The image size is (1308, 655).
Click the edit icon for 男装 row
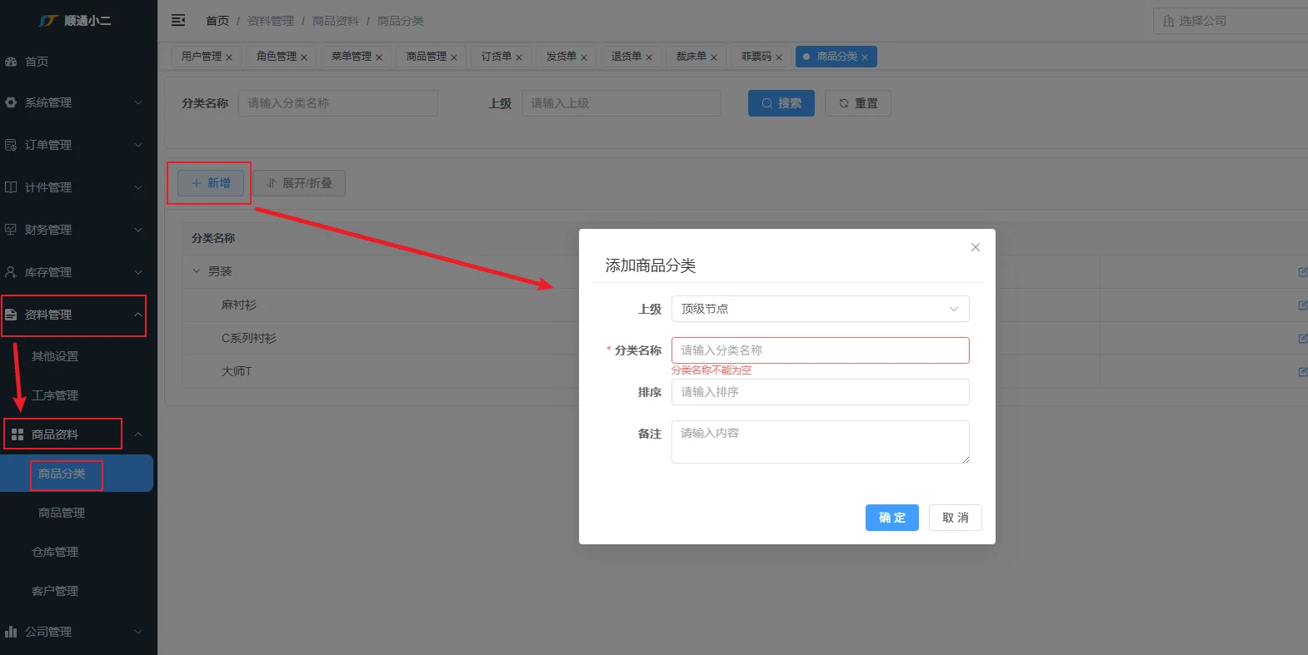click(x=1301, y=272)
